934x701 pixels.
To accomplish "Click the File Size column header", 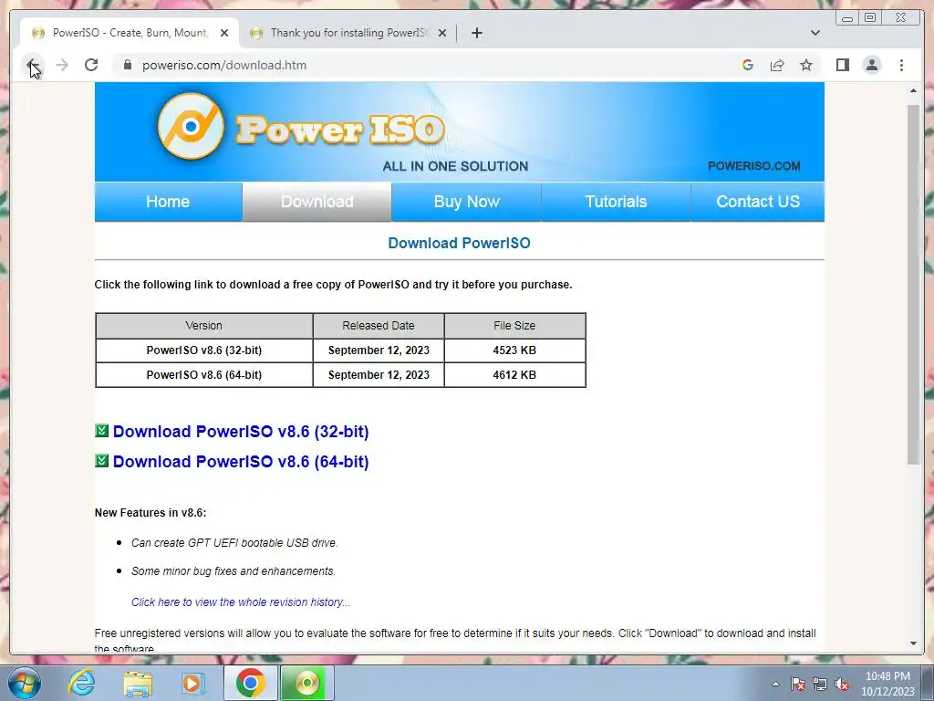I will 514,326.
